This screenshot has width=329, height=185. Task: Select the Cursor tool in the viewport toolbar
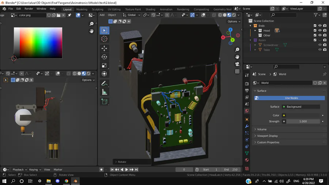pos(104,39)
